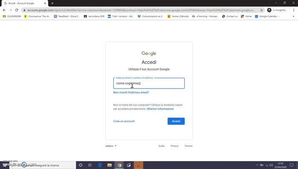Click the address bar URL

pyautogui.click(x=141, y=10)
